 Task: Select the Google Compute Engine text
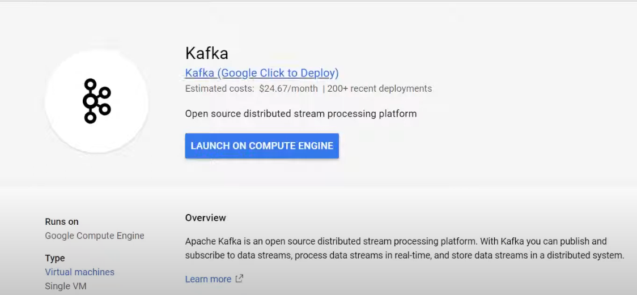(x=95, y=236)
